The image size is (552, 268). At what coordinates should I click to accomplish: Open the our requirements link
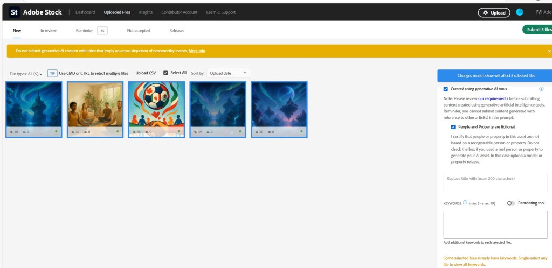(493, 99)
